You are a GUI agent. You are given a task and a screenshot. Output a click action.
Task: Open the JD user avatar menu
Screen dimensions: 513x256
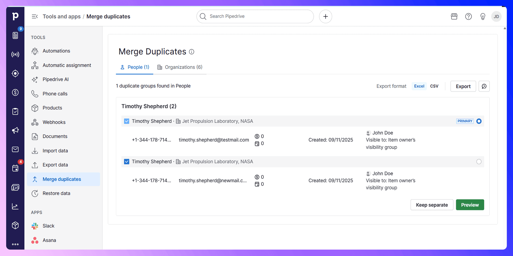(496, 17)
